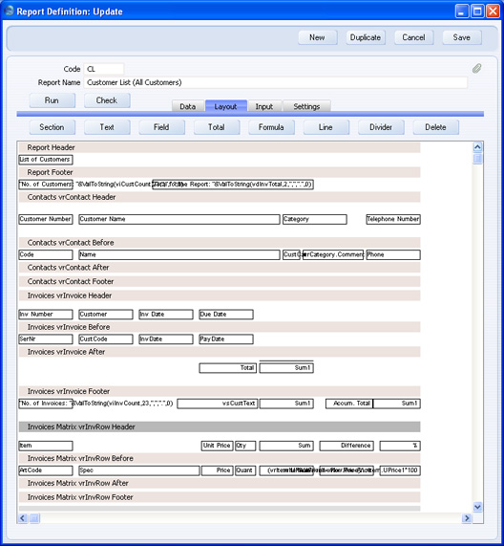Click the Divider tool button
504x546 pixels.
coord(381,127)
